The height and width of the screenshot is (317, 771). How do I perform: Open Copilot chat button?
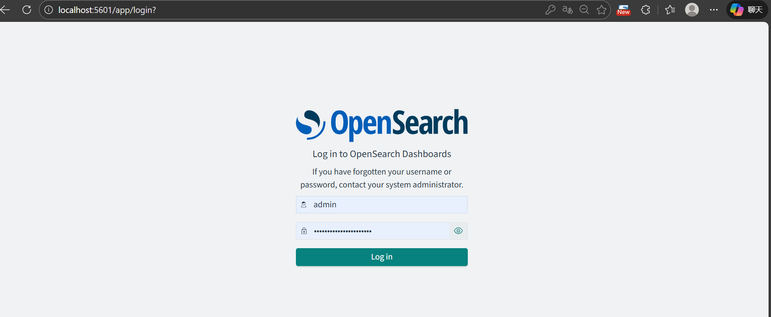pyautogui.click(x=747, y=10)
